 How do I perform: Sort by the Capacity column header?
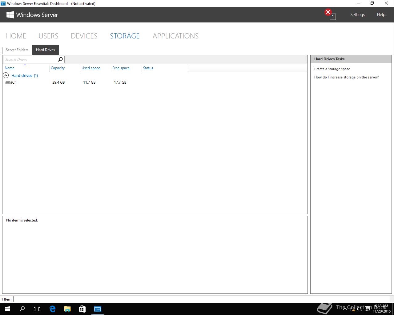tap(65, 68)
